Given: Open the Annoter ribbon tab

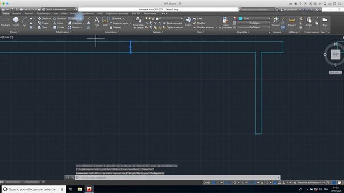Looking at the screenshot, I should (x=28, y=13).
